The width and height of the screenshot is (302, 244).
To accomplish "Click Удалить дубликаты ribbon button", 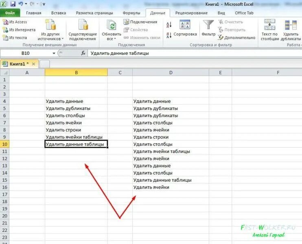I will (291, 30).
